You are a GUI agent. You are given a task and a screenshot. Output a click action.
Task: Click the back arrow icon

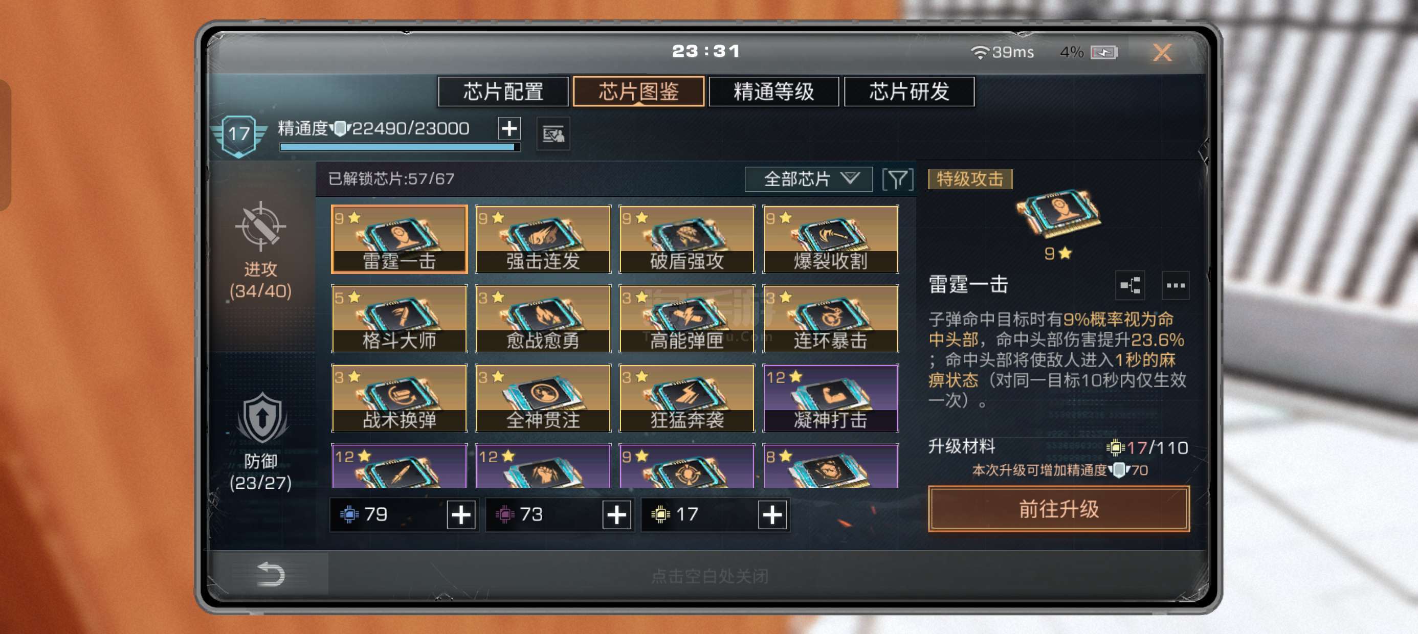pyautogui.click(x=270, y=574)
